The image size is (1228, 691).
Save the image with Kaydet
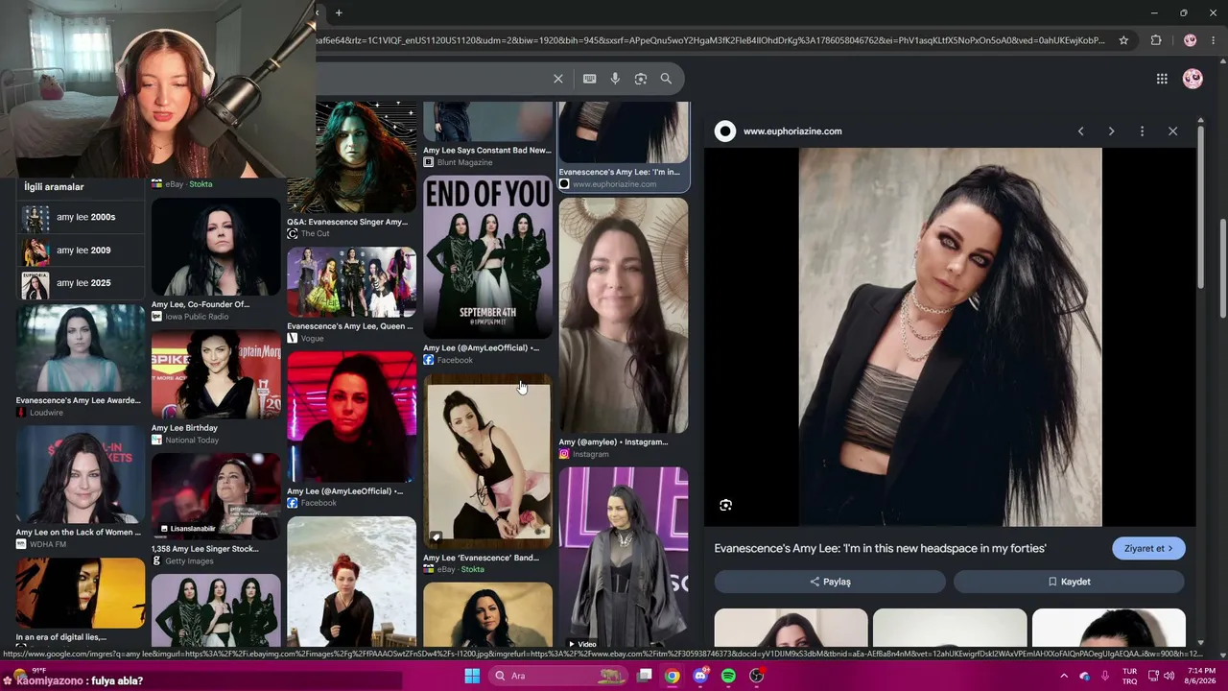click(1069, 582)
